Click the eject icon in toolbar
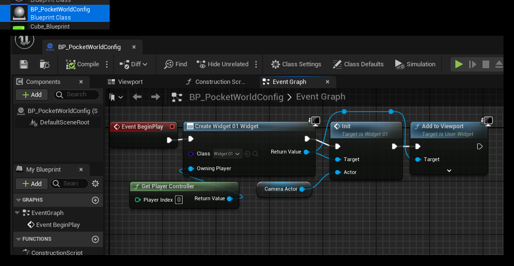Screen dimensions: 514x266 point(499,64)
